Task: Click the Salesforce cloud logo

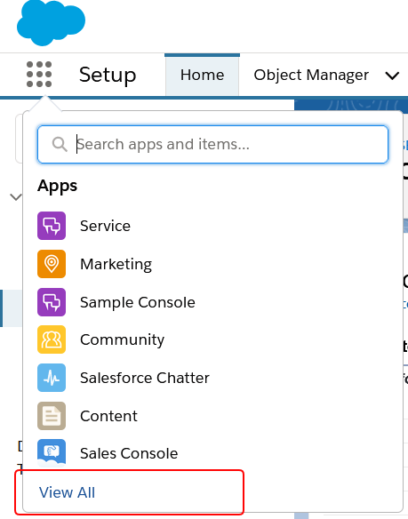Action: pos(51,22)
